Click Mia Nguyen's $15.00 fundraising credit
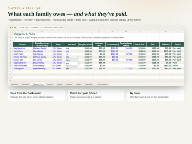The image size is (192, 144). (126, 69)
